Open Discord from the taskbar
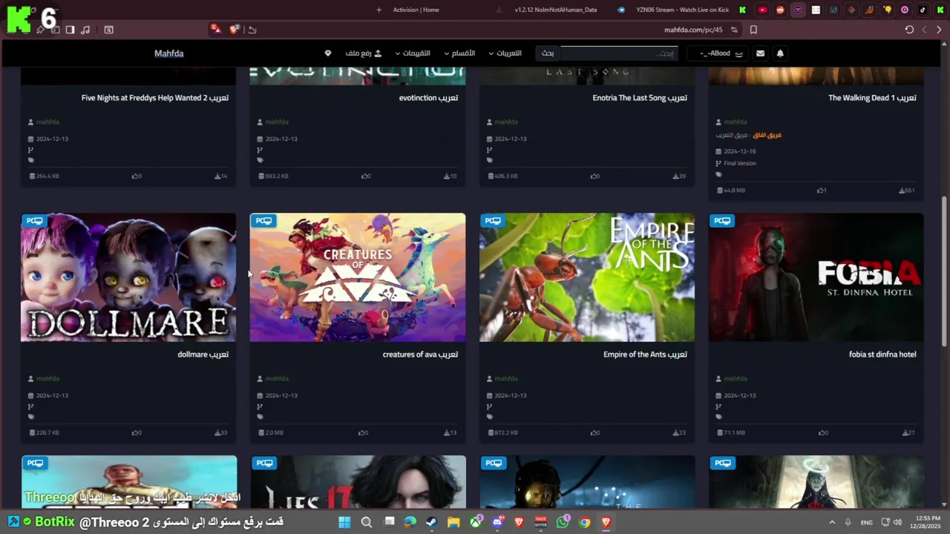The width and height of the screenshot is (950, 534). tap(497, 522)
